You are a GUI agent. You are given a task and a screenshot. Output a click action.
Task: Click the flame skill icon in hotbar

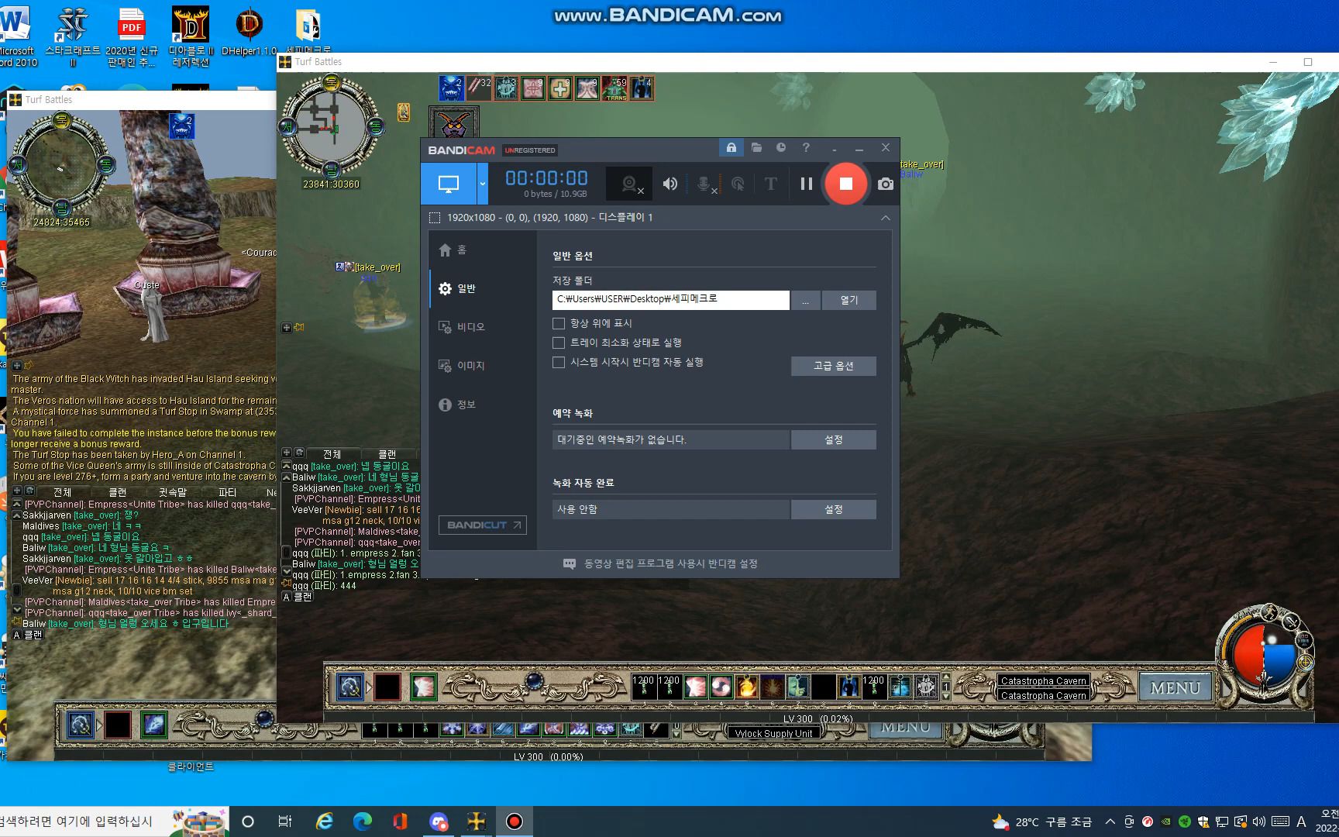[x=747, y=687]
